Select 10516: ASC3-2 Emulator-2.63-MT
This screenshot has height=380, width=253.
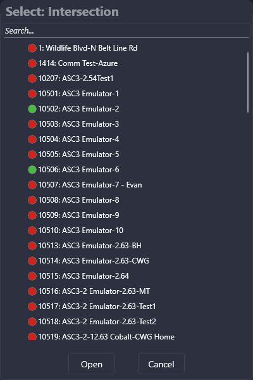(x=94, y=291)
